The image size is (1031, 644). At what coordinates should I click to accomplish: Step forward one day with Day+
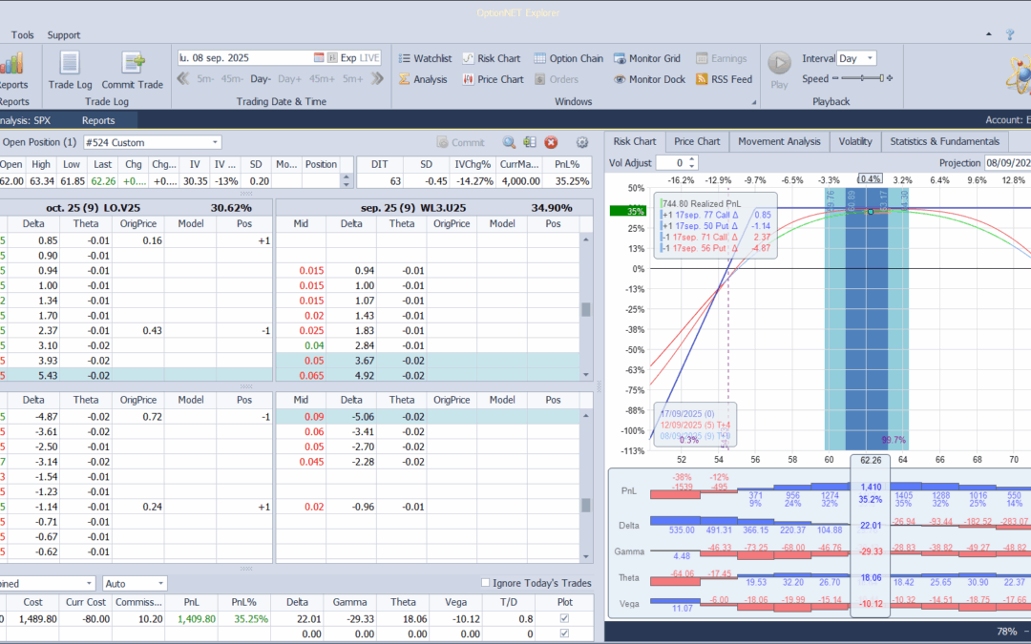[289, 79]
